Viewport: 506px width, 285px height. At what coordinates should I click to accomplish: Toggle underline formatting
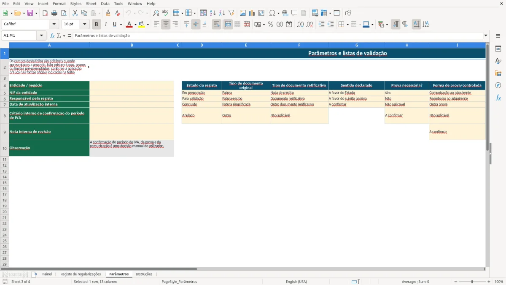point(114,24)
